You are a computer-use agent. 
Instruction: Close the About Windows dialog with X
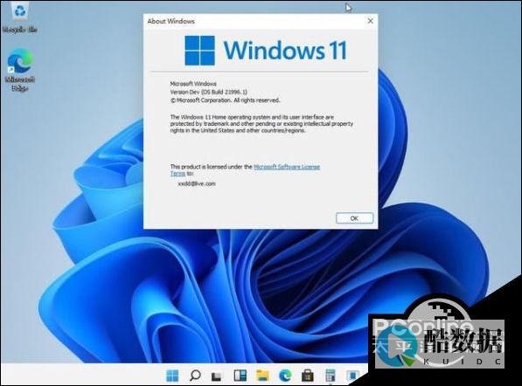coord(370,21)
